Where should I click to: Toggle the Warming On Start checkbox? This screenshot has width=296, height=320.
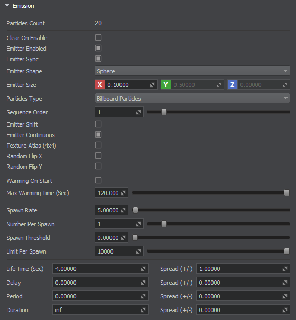pyautogui.click(x=98, y=180)
